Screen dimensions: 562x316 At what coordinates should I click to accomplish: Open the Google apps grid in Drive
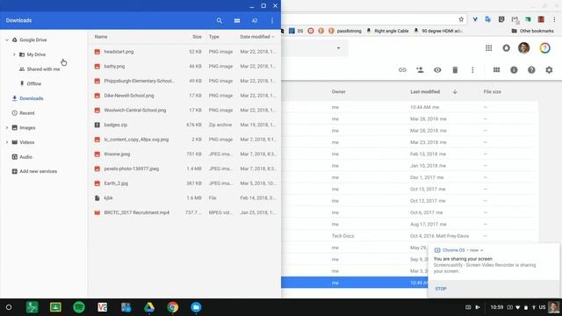click(x=488, y=48)
